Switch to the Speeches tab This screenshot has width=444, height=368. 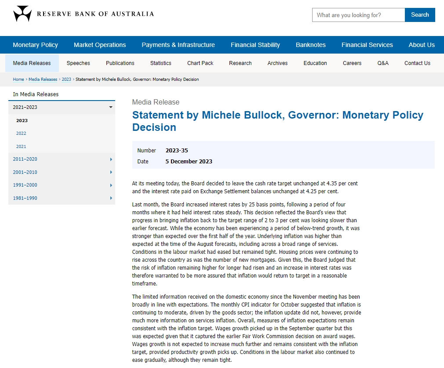78,63
